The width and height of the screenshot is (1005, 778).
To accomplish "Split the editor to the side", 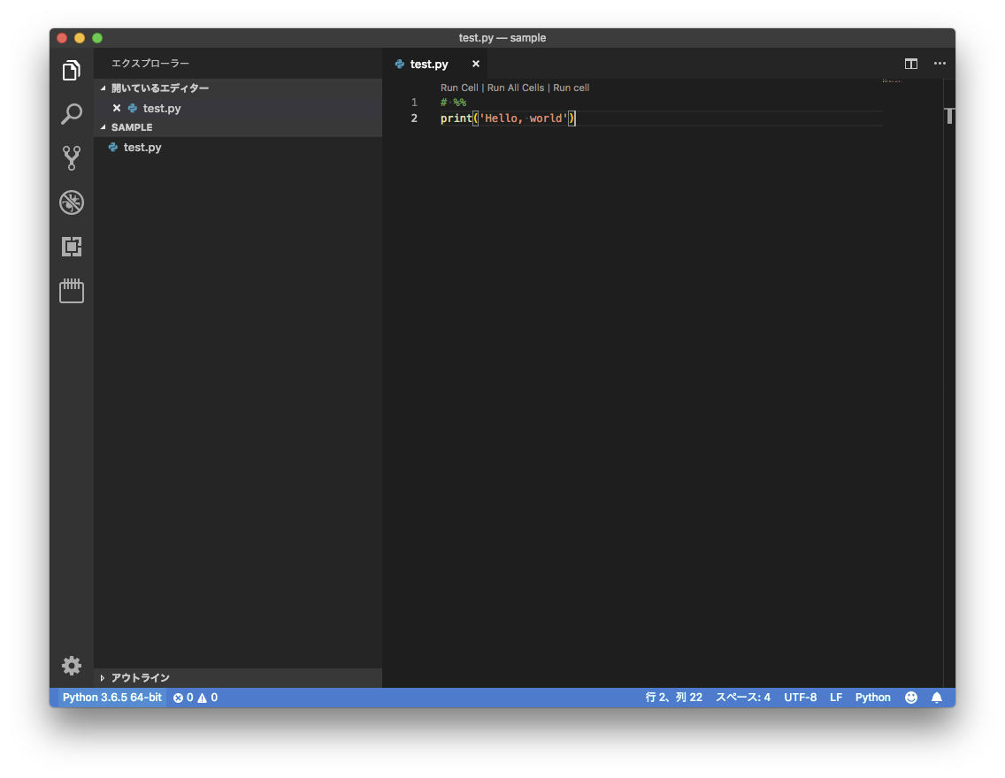I will point(911,64).
